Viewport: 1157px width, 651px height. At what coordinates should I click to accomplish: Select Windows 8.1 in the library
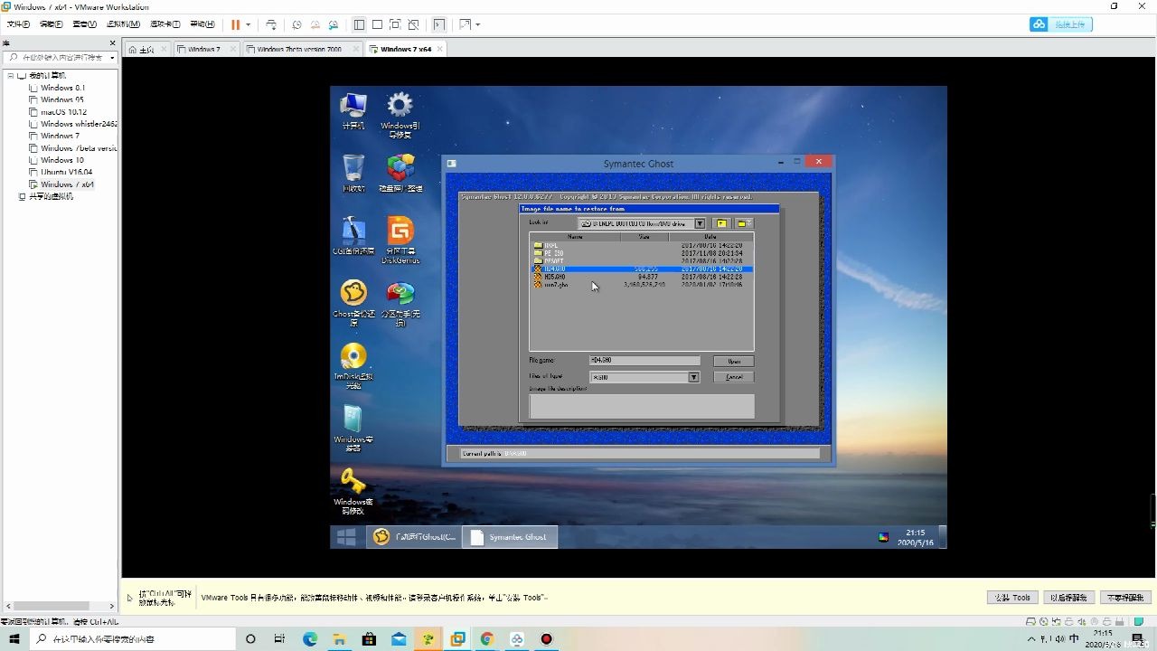click(x=62, y=88)
